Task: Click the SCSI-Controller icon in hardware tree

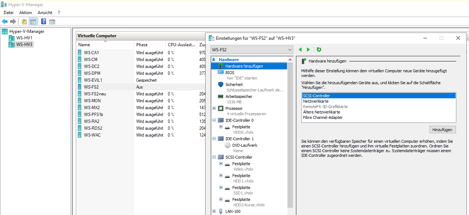Action: pyautogui.click(x=221, y=157)
